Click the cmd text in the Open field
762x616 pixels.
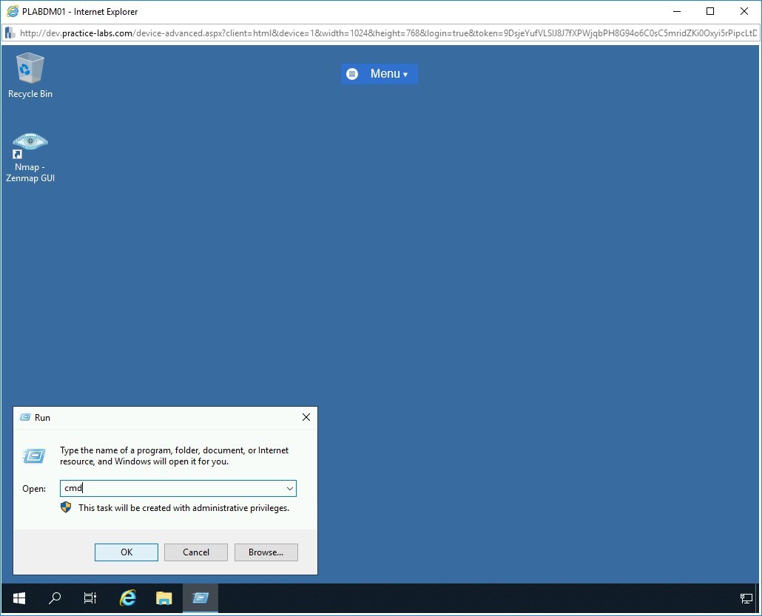click(x=74, y=488)
